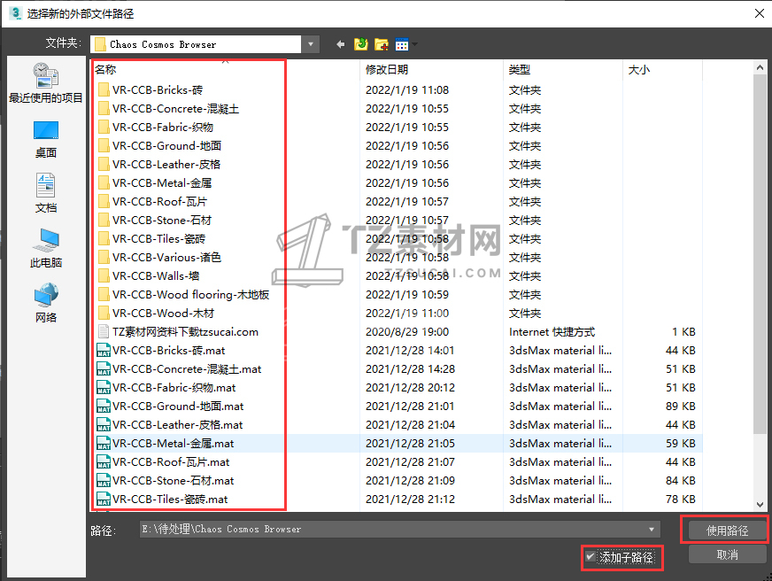Screen dimensions: 772x581
Task: Open the view menu icon
Action: (x=402, y=44)
